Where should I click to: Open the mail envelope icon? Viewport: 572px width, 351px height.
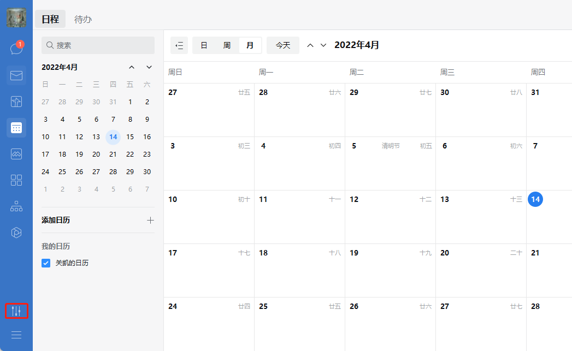16,75
